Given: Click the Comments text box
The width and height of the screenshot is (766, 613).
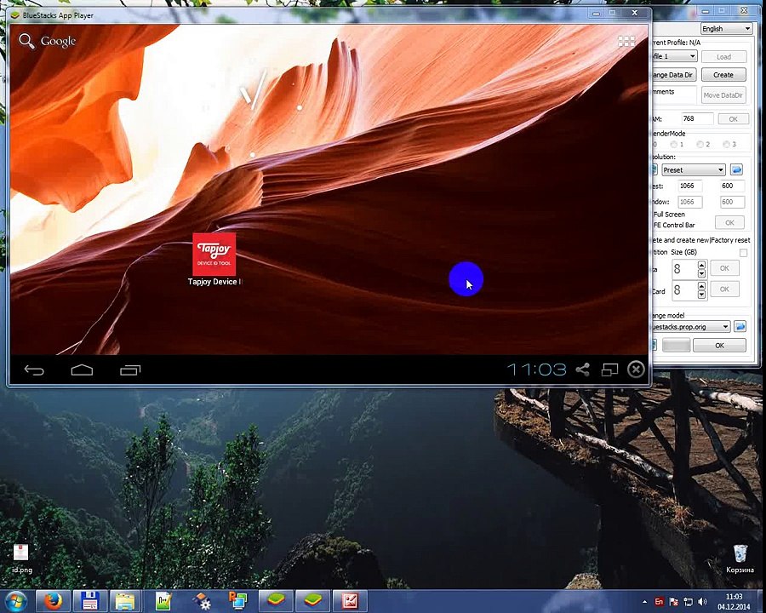Looking at the screenshot, I should (674, 95).
